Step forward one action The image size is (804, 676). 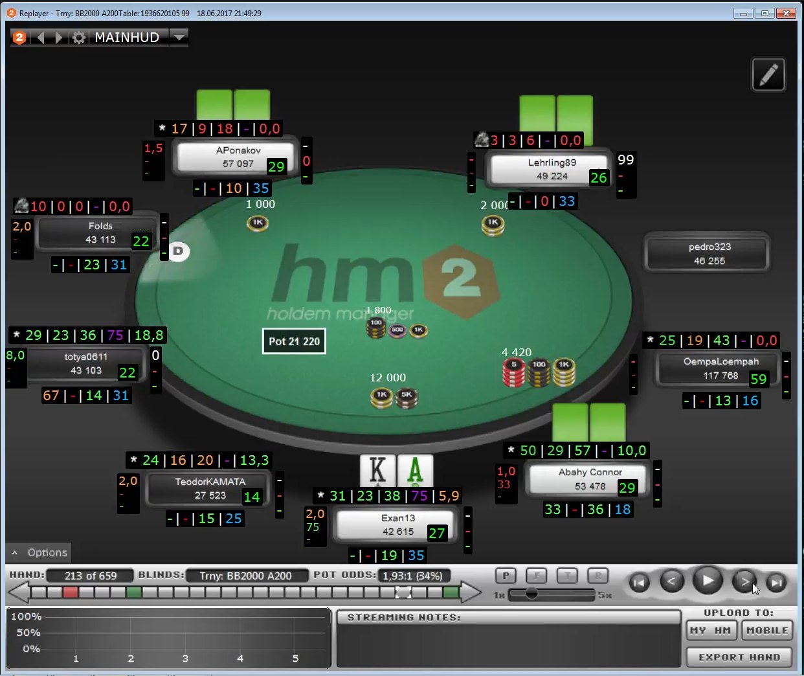(x=744, y=581)
